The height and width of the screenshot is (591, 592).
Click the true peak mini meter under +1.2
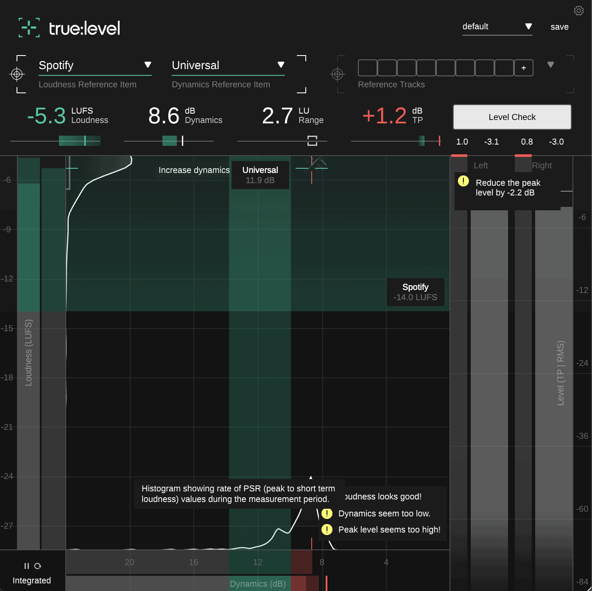coord(396,141)
